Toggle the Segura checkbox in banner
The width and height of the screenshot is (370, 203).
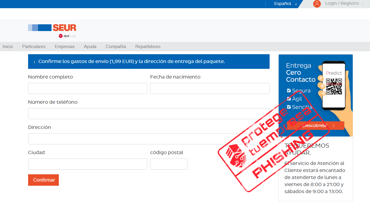tap(289, 91)
